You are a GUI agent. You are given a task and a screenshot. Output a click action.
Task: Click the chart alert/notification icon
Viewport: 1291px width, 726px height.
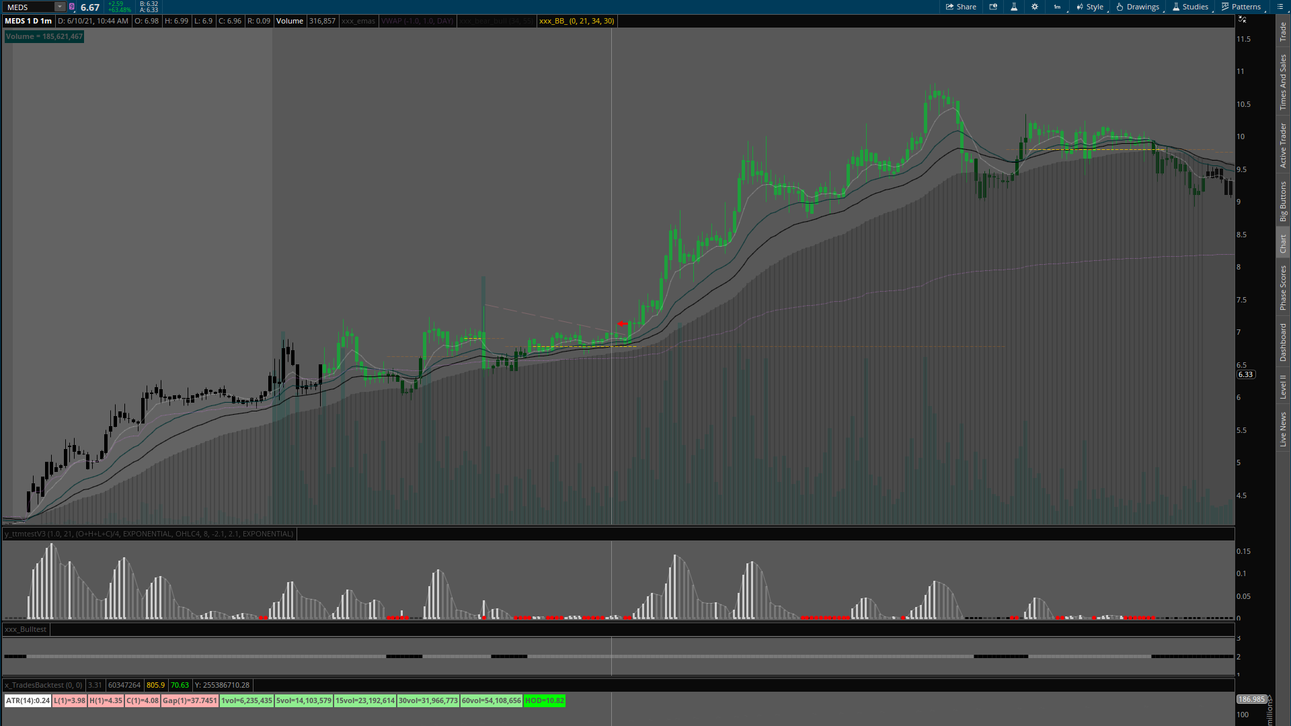993,7
